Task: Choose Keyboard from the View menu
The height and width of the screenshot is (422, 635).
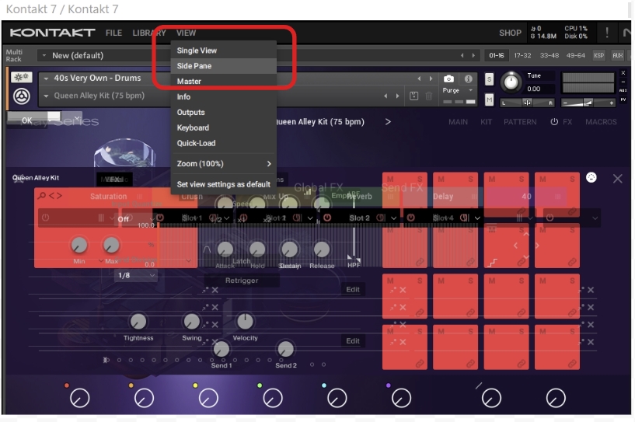Action: 224,127
